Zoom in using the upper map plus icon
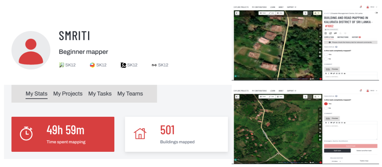382x167 pixels. (320, 25)
